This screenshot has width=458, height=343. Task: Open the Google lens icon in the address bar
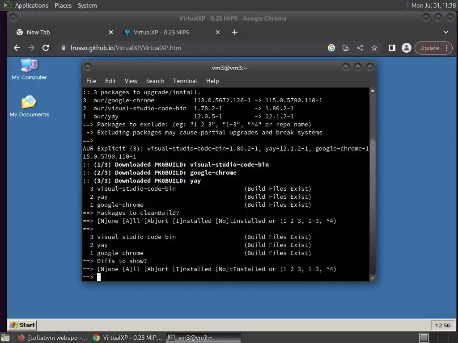click(x=331, y=48)
